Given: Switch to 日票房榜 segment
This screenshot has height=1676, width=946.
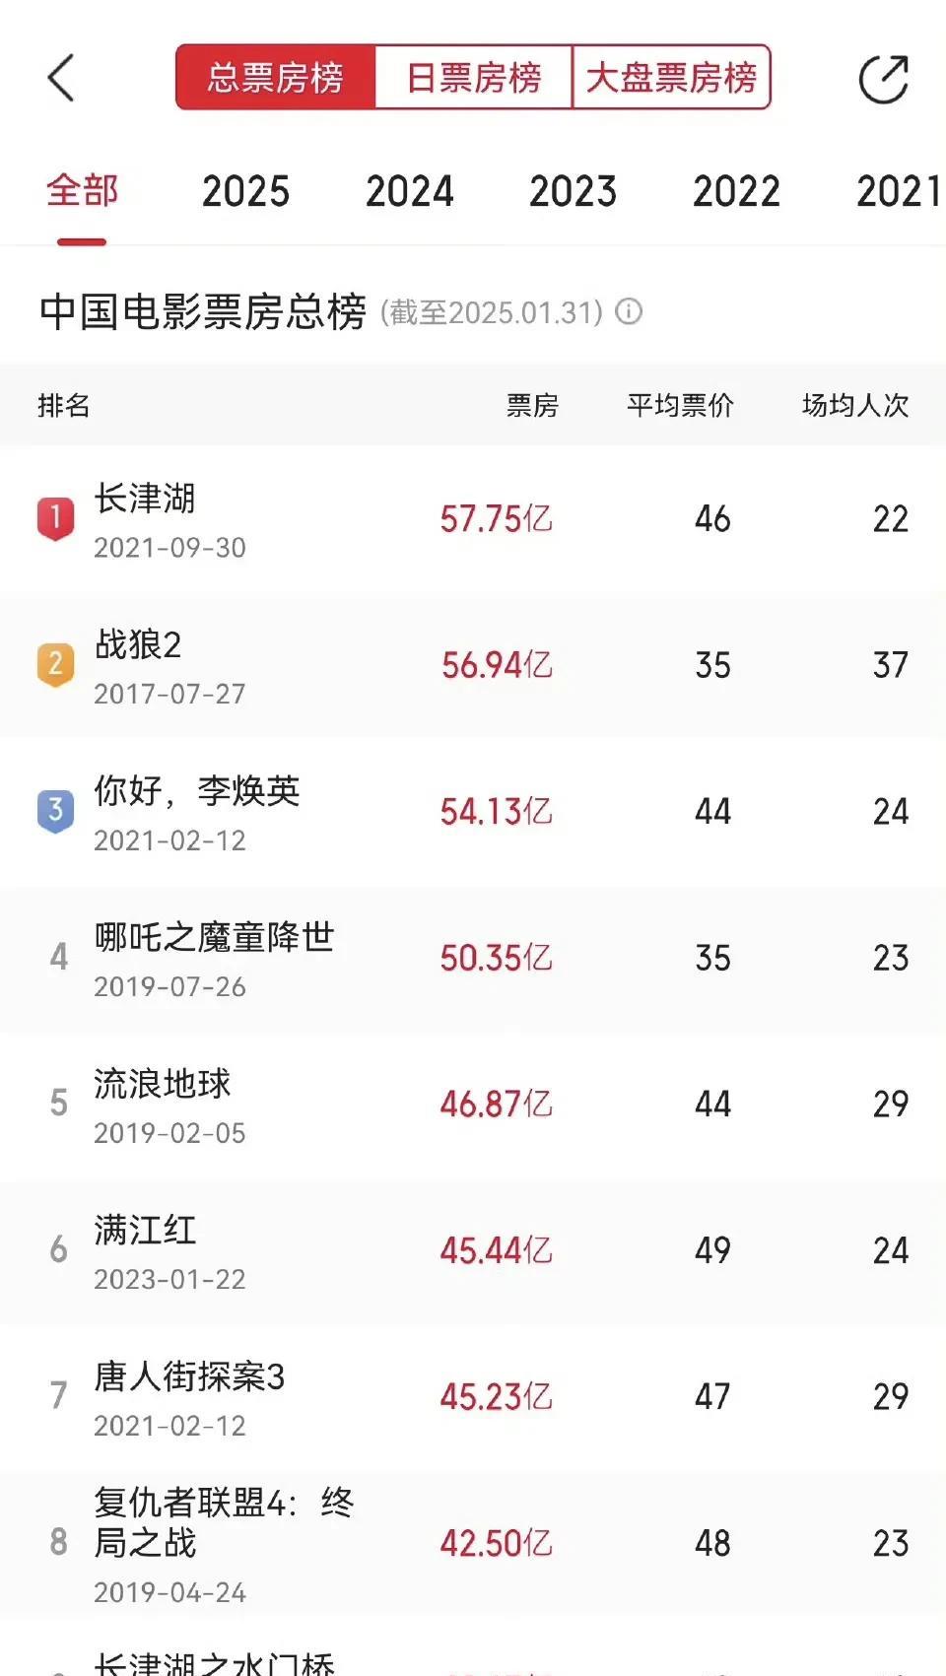Looking at the screenshot, I should [474, 77].
